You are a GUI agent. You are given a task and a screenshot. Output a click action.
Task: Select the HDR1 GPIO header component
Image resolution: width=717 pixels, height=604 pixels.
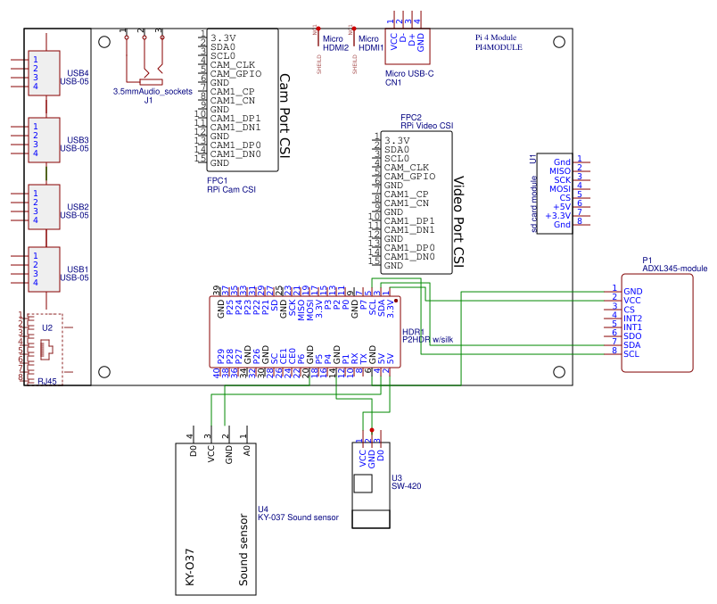tap(305, 332)
